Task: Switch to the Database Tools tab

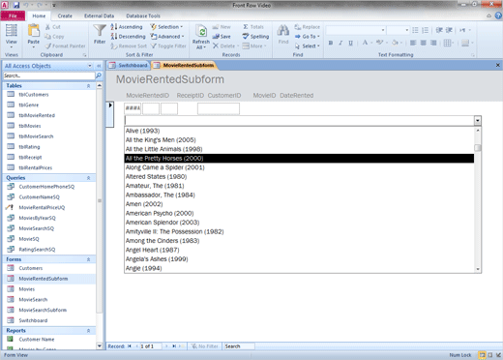Action: [x=143, y=15]
